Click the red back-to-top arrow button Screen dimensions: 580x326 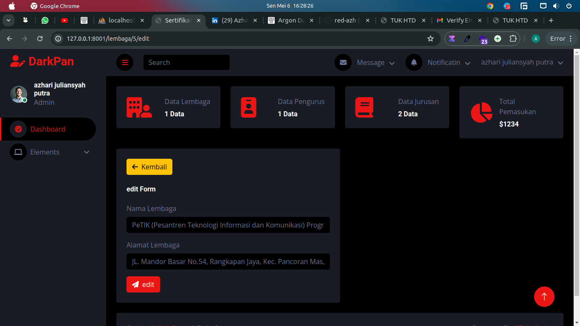pos(544,296)
